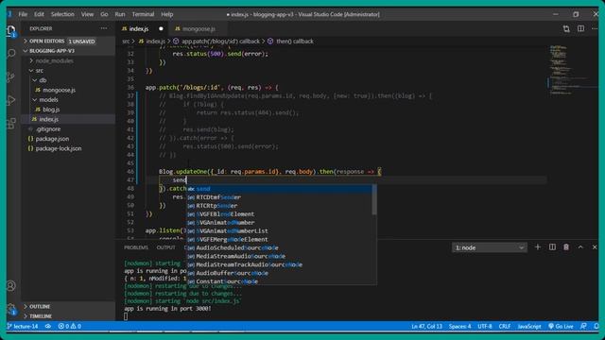The width and height of the screenshot is (605, 340).
Task: Open editor more actions ellipsis
Action: (x=595, y=29)
